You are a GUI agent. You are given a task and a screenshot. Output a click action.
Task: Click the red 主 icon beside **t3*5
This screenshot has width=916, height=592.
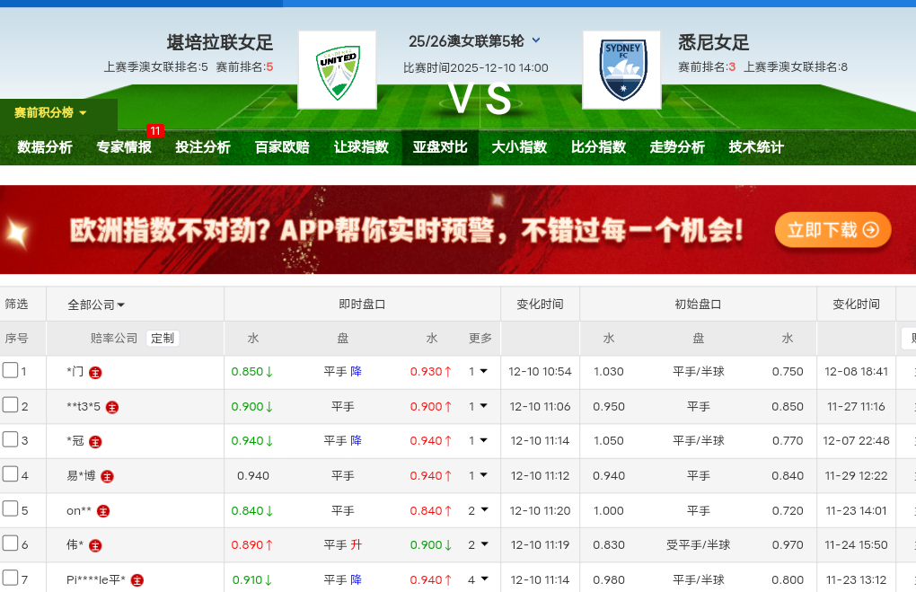click(112, 407)
